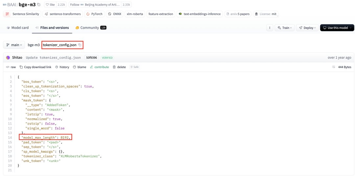The width and height of the screenshot is (355, 177).
Task: Open the arxiv 5 papers tag
Action: click(238, 14)
